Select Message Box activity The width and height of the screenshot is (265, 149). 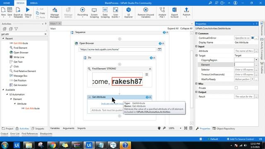coord(20,76)
